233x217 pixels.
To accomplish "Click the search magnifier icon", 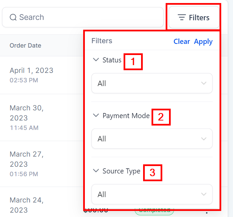I will (x=13, y=17).
